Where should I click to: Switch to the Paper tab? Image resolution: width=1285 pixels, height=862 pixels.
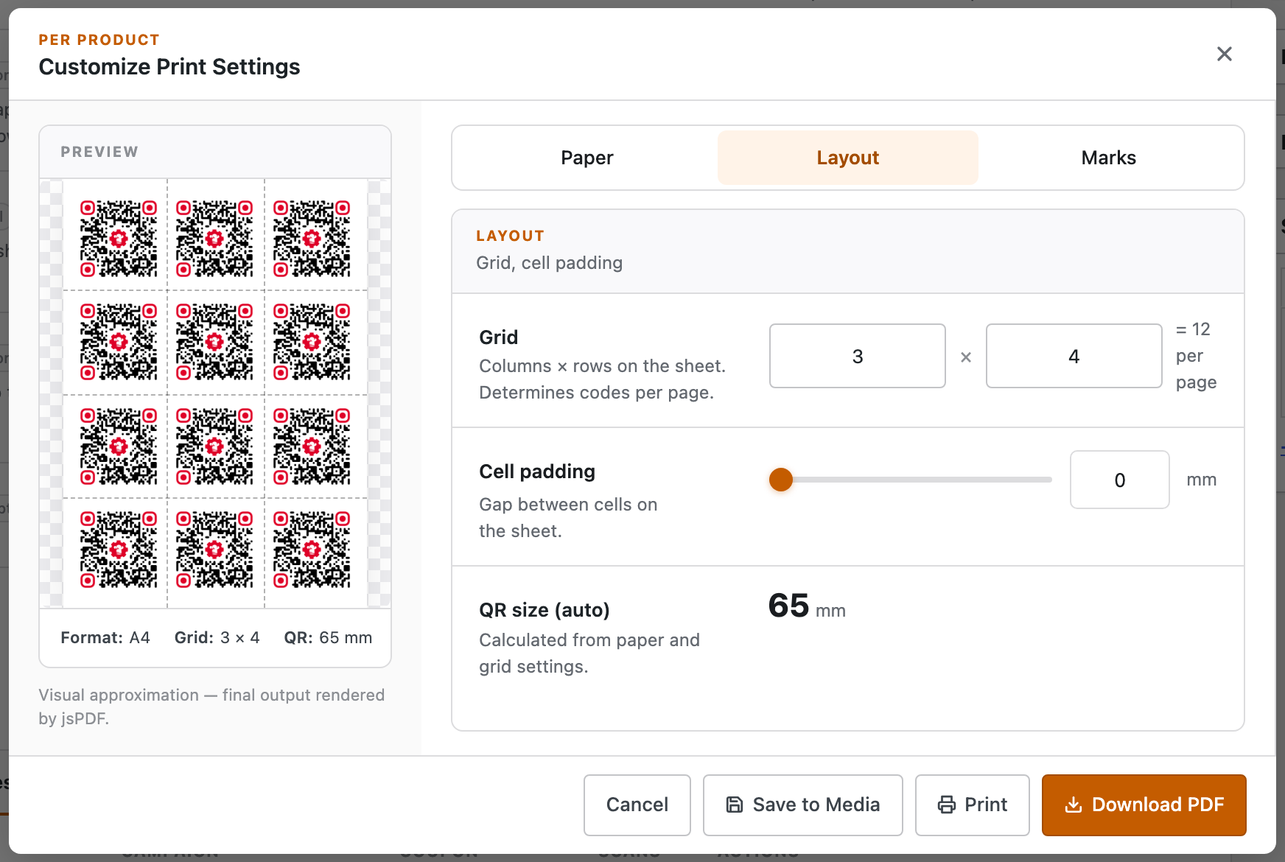(x=587, y=158)
